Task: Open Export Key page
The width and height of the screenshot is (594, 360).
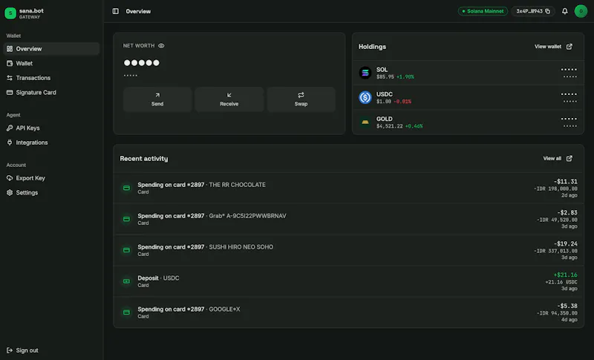Action: (51, 178)
